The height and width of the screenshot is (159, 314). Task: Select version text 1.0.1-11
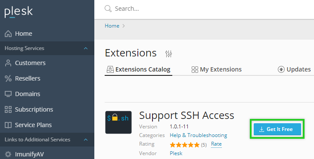click(179, 127)
